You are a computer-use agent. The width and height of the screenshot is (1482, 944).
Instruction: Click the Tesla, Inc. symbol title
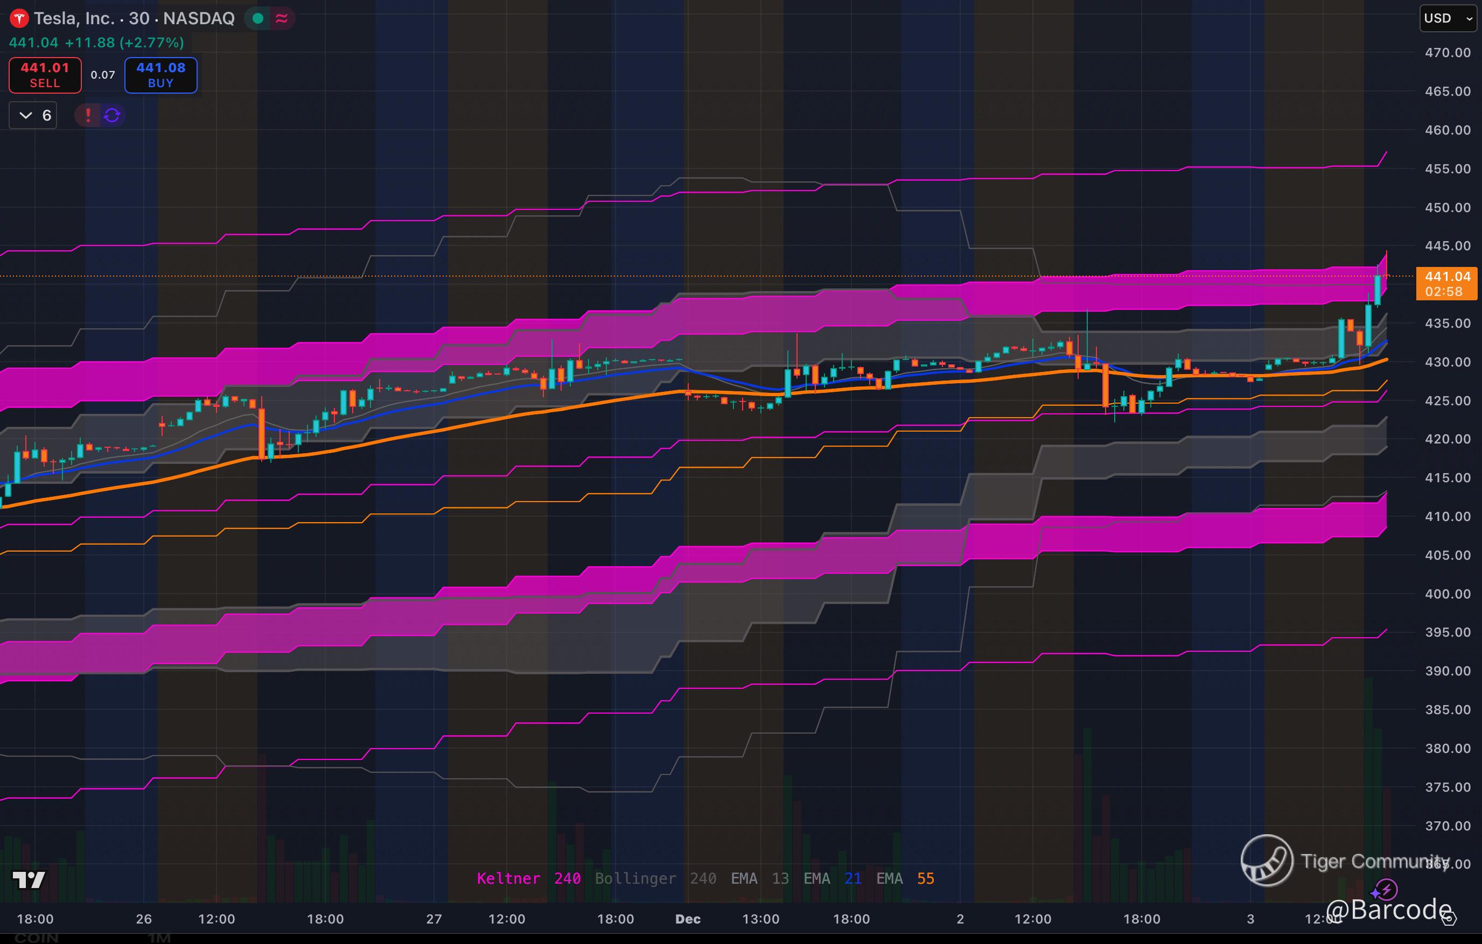coord(74,18)
